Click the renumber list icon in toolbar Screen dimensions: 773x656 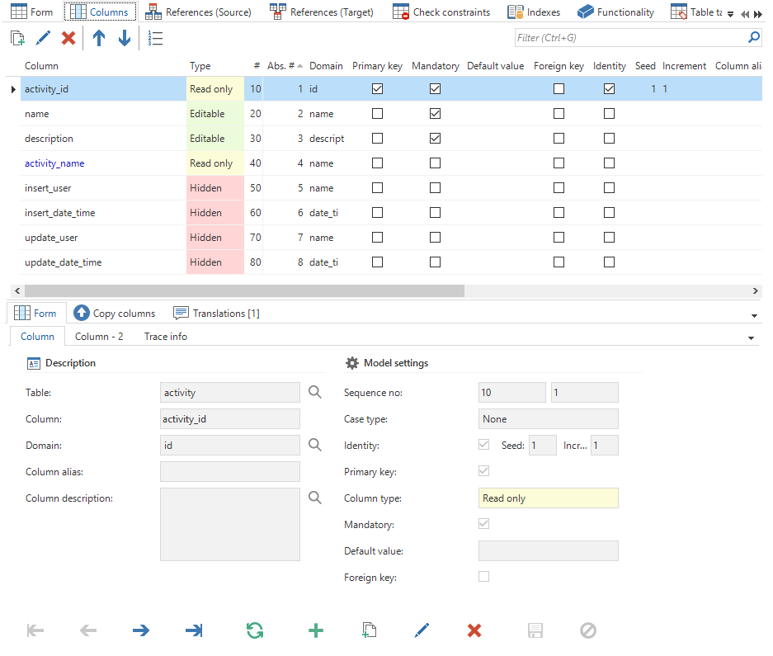click(155, 38)
